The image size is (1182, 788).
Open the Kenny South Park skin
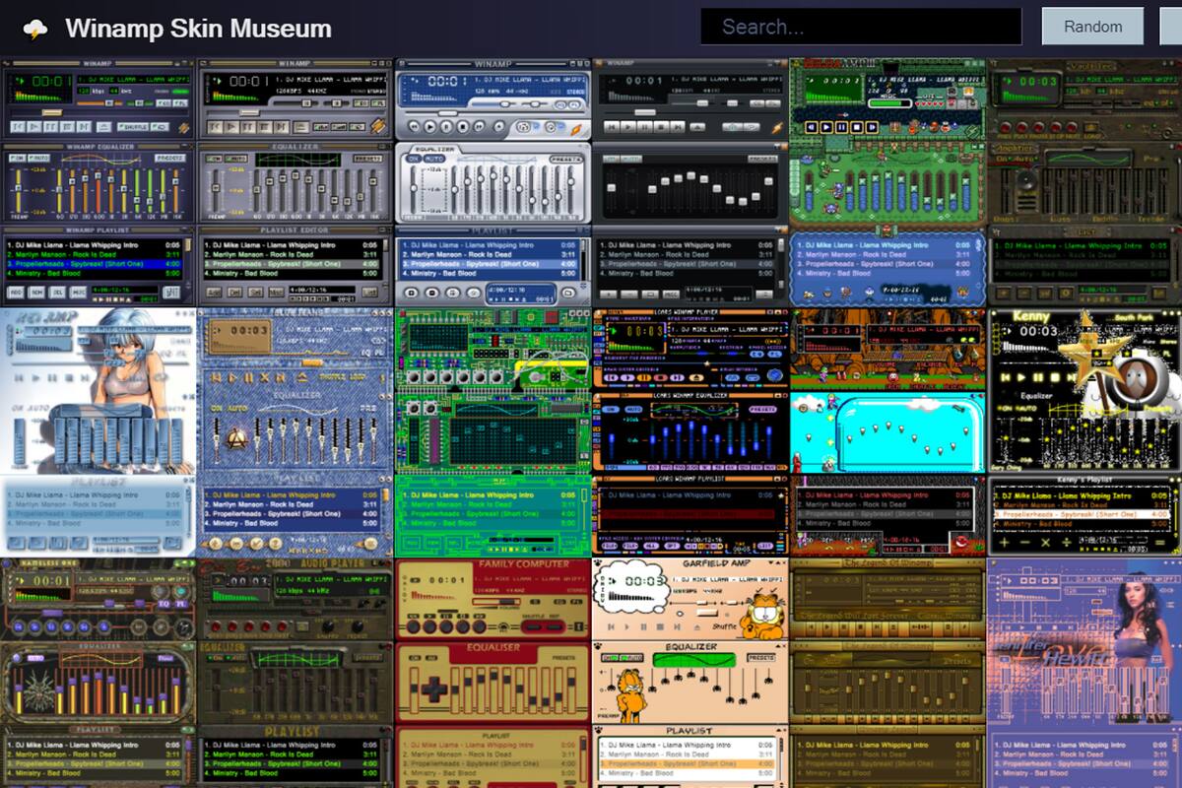pyautogui.click(x=1084, y=432)
